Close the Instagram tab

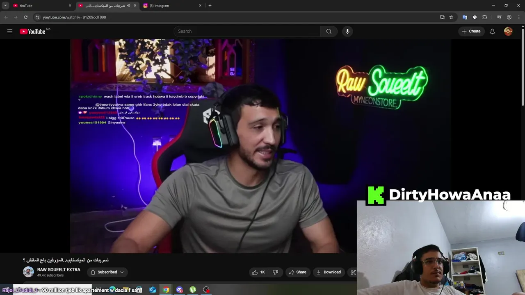click(x=200, y=6)
